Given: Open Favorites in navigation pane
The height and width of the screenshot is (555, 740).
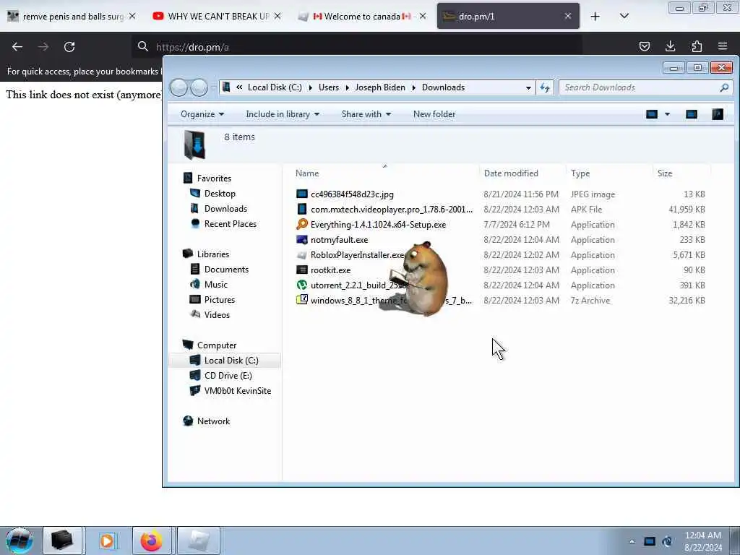Looking at the screenshot, I should [214, 178].
